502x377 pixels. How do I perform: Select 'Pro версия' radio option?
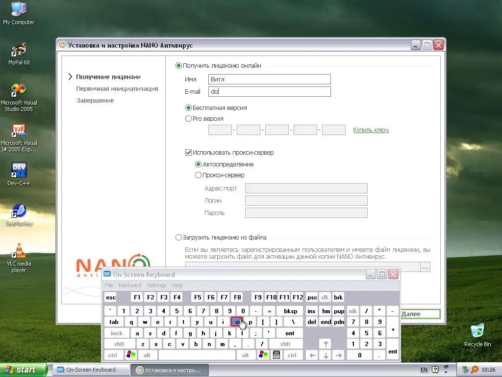coord(188,119)
